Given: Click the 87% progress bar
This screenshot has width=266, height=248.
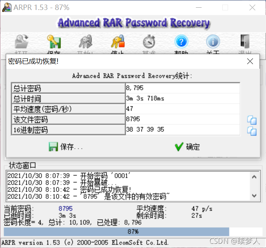Looking at the screenshot, I should click(133, 232).
